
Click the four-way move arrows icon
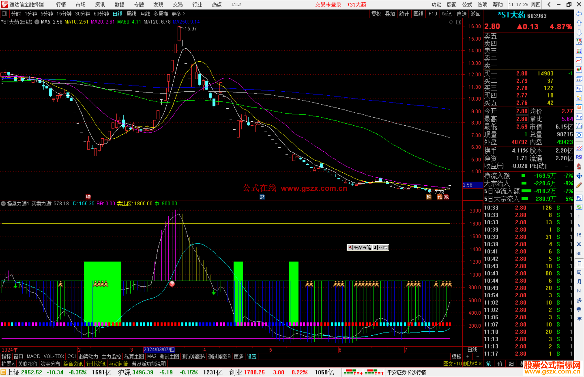point(579,176)
